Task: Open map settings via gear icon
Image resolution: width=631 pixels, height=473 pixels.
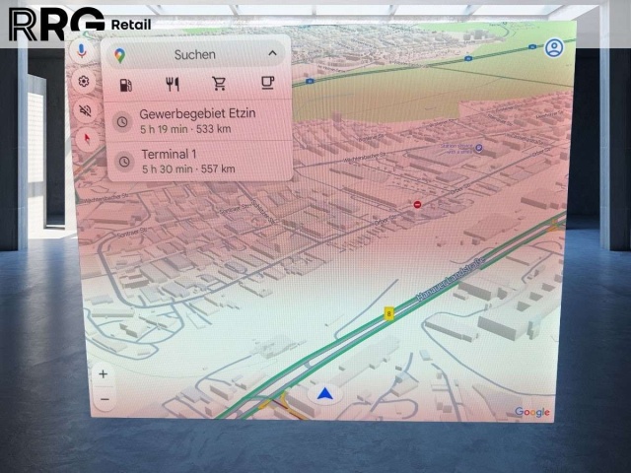Action: pyautogui.click(x=84, y=82)
